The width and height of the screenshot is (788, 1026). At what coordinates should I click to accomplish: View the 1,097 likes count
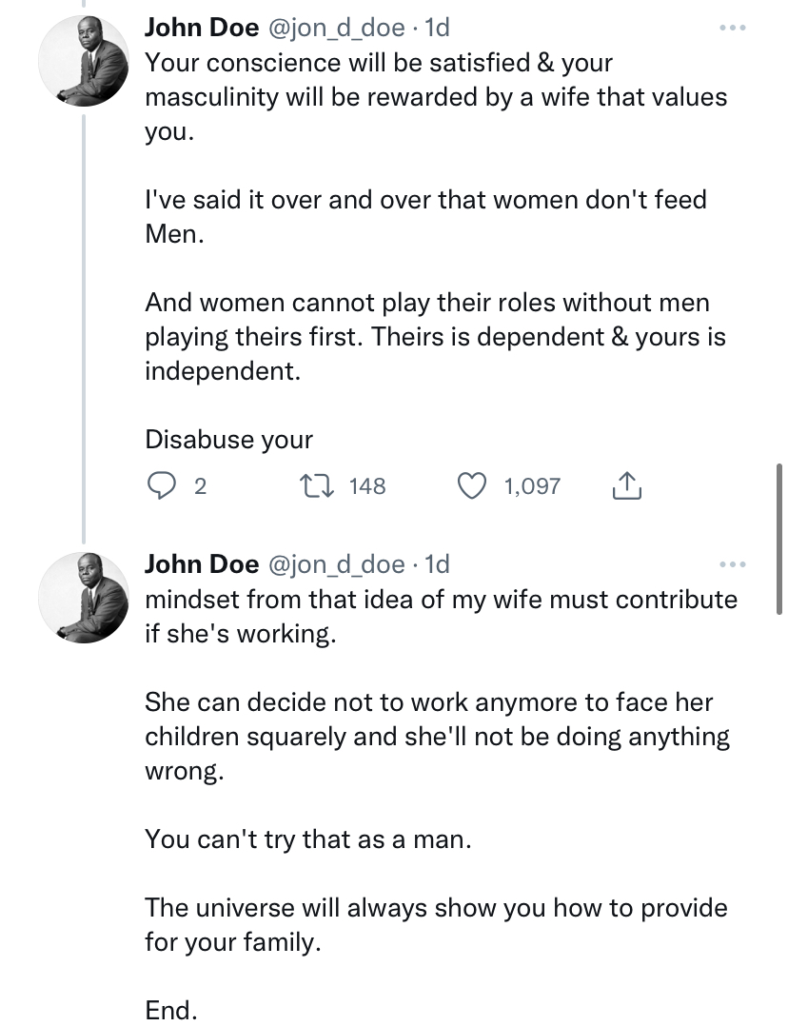(x=532, y=487)
